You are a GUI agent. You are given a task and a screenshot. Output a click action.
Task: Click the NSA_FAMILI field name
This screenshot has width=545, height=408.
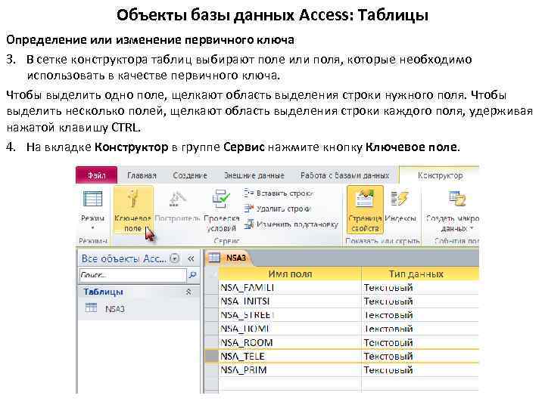tap(290, 288)
